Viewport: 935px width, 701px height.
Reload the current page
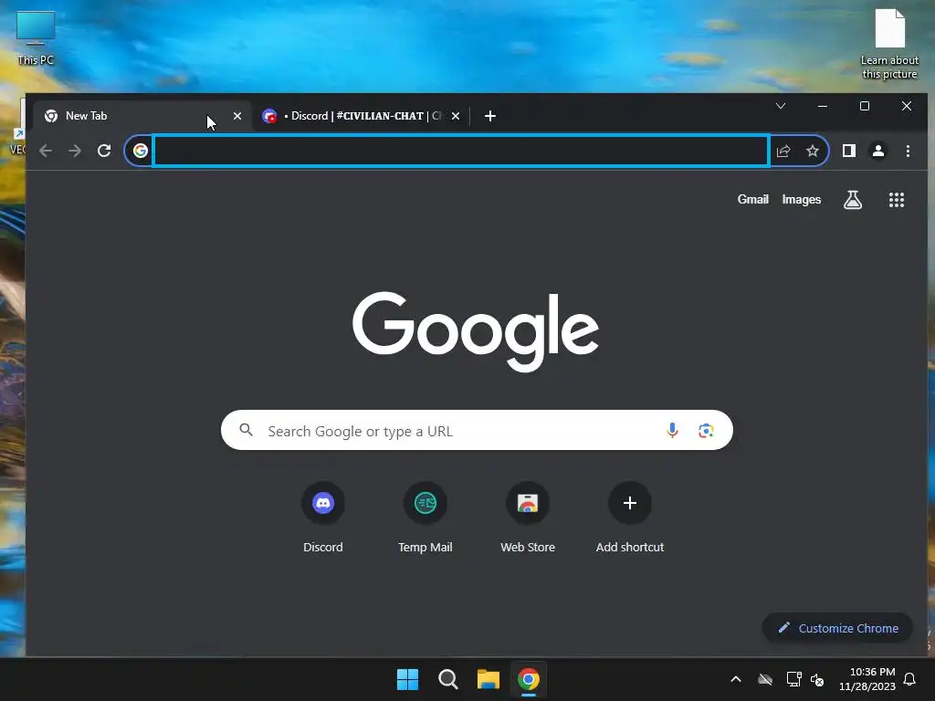[x=104, y=151]
